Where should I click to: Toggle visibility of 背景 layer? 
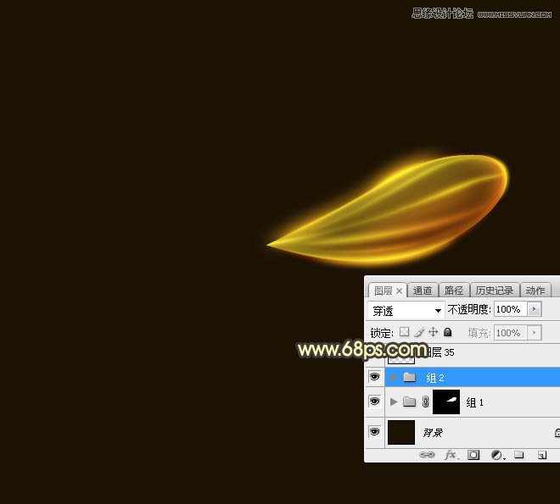(374, 432)
